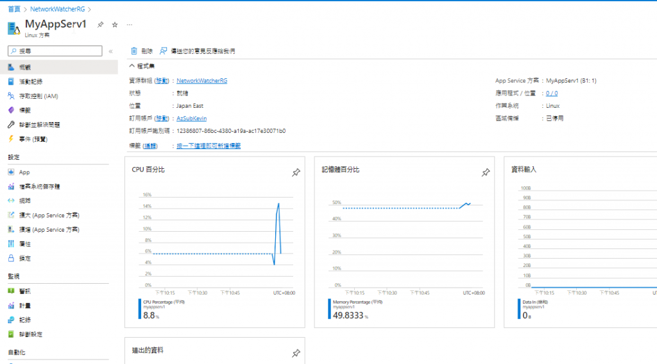Click the MyAppServ1 App Service plan icon
657x364 pixels.
tap(14, 28)
